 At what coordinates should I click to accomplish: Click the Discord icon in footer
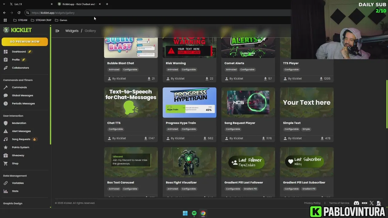click(x=356, y=203)
